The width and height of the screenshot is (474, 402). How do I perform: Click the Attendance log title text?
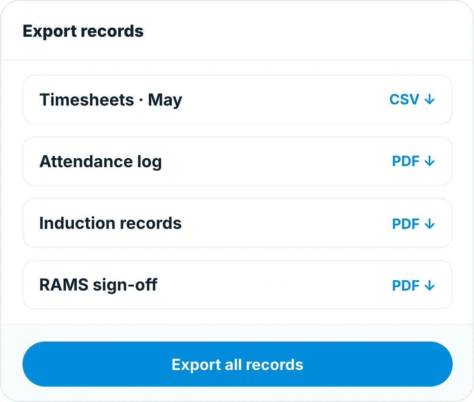click(101, 162)
